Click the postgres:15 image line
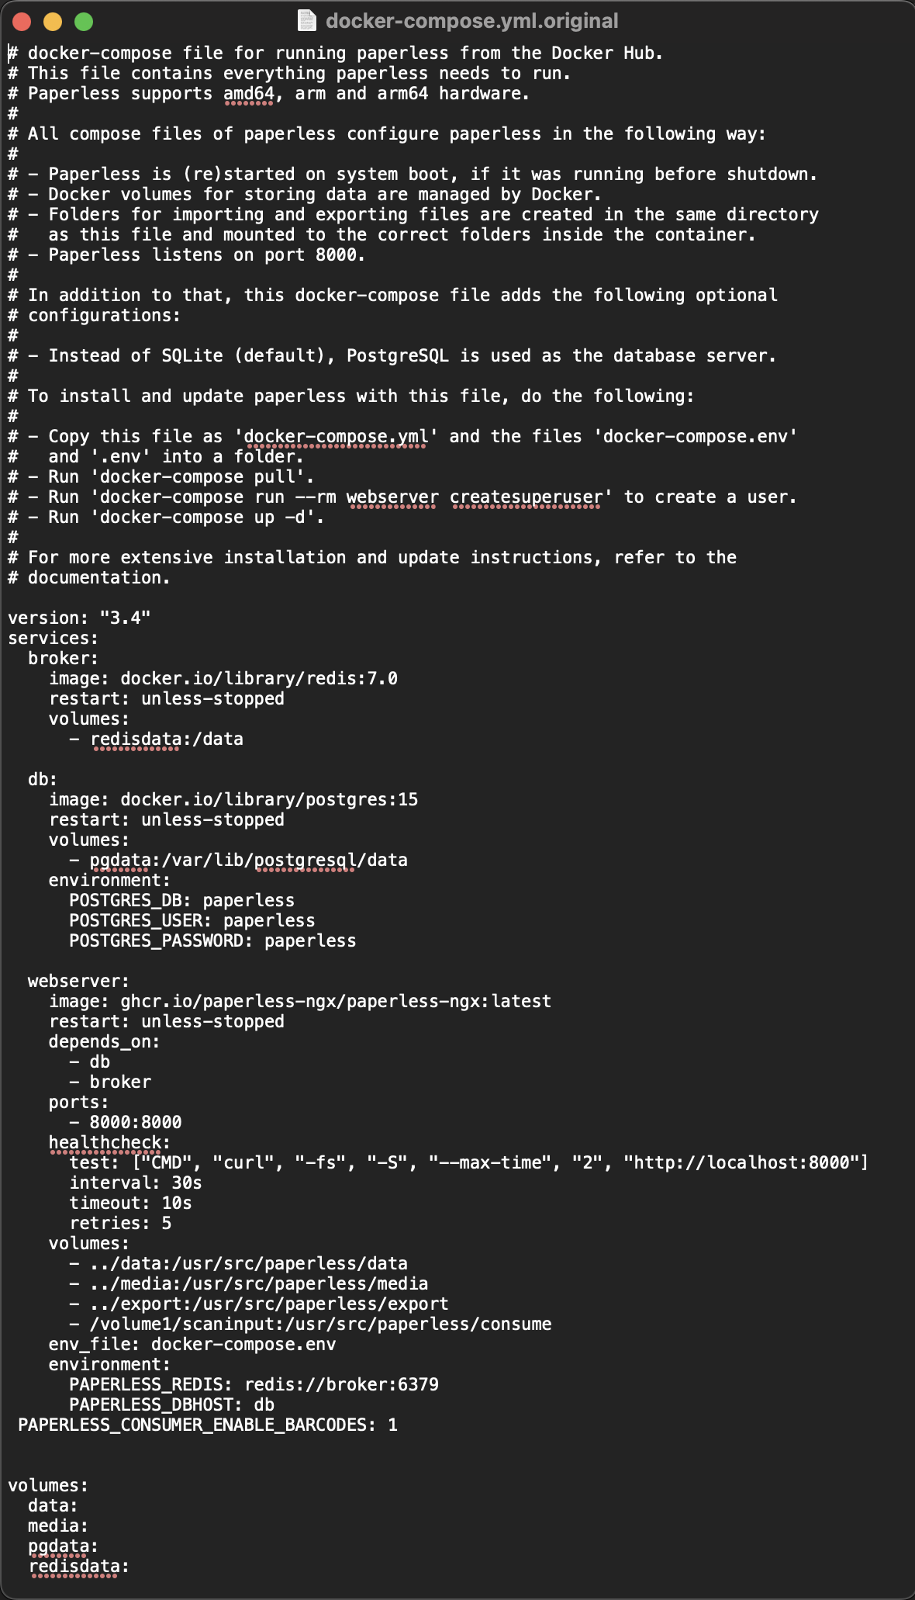915x1600 pixels. (x=233, y=800)
